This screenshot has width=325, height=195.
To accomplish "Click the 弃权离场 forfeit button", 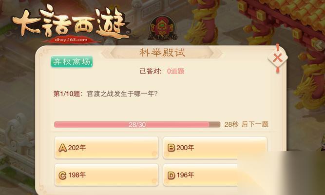I will 72,61.
